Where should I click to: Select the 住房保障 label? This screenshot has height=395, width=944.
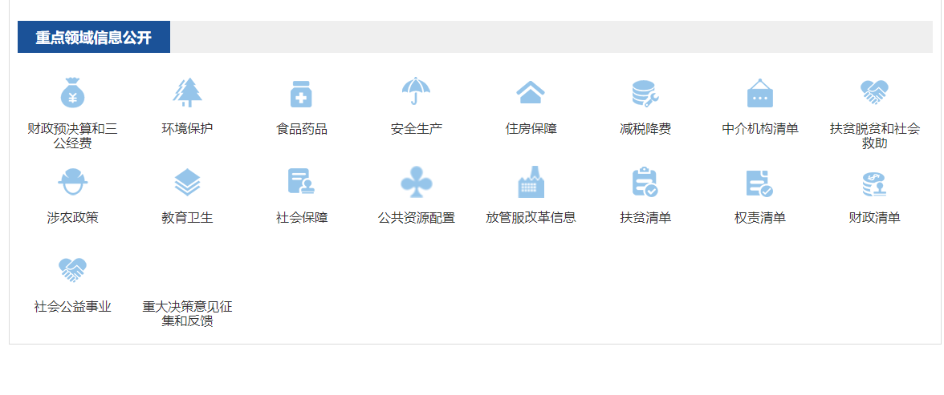pyautogui.click(x=531, y=129)
